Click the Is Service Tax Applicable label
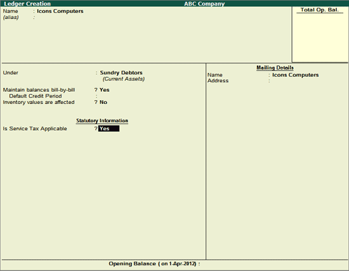The width and height of the screenshot is (349, 271). (x=35, y=129)
